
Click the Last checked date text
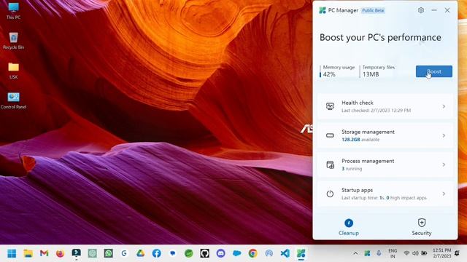click(x=377, y=110)
